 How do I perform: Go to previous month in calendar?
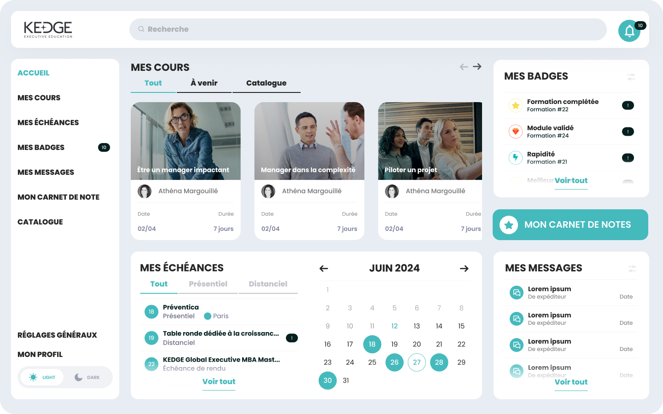[x=324, y=269]
